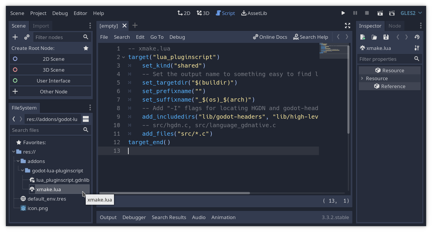432x232 pixels.
Task: Toggle favorite root nodes star
Action: pyautogui.click(x=86, y=48)
